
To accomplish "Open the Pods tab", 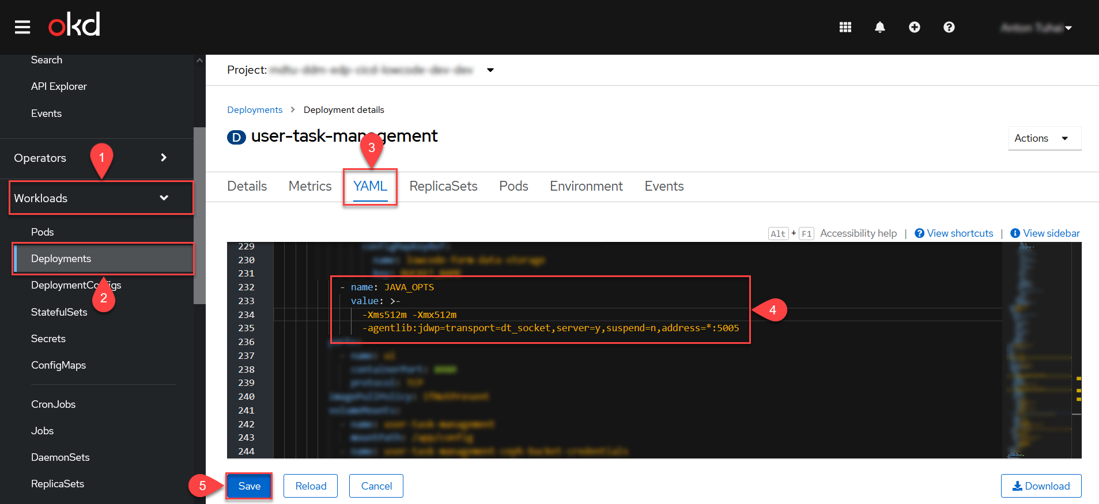I will (513, 186).
